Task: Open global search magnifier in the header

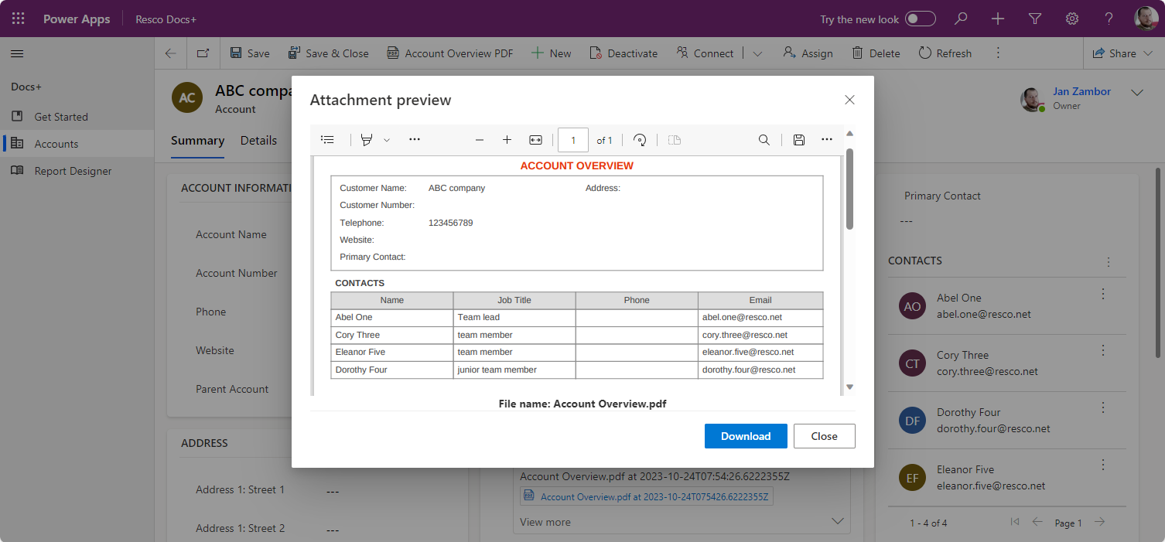Action: 961,19
